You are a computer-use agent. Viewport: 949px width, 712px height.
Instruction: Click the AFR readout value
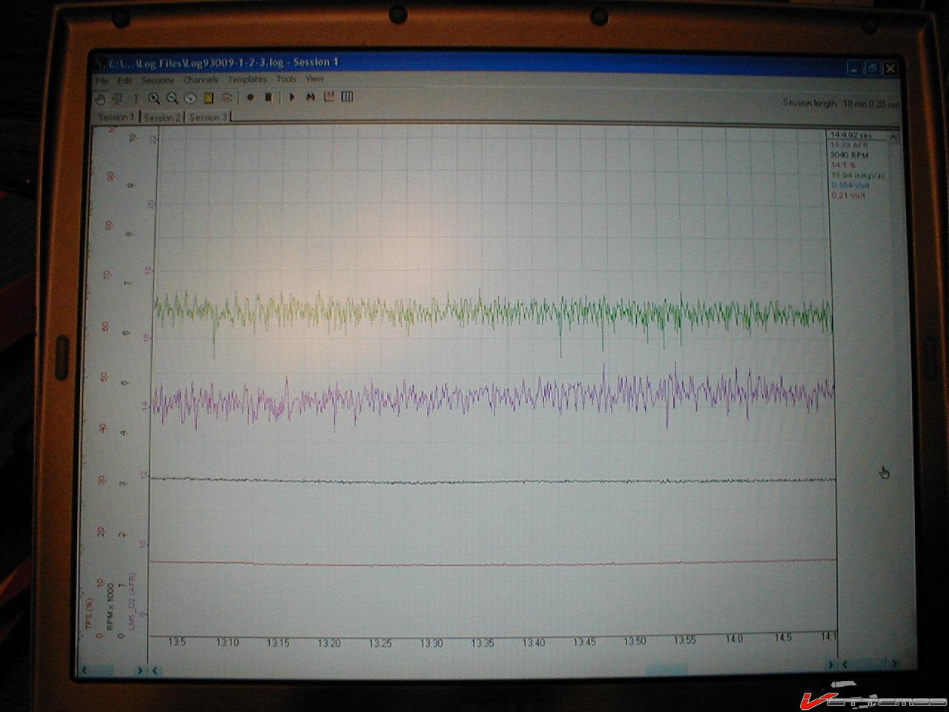[848, 145]
